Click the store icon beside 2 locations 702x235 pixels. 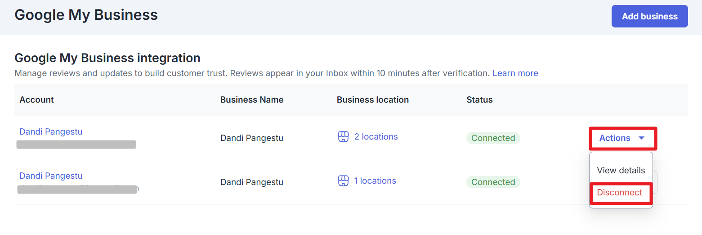(343, 137)
